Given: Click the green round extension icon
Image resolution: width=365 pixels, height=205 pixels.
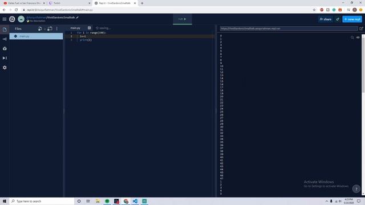Looking at the screenshot, I should click(x=334, y=10).
